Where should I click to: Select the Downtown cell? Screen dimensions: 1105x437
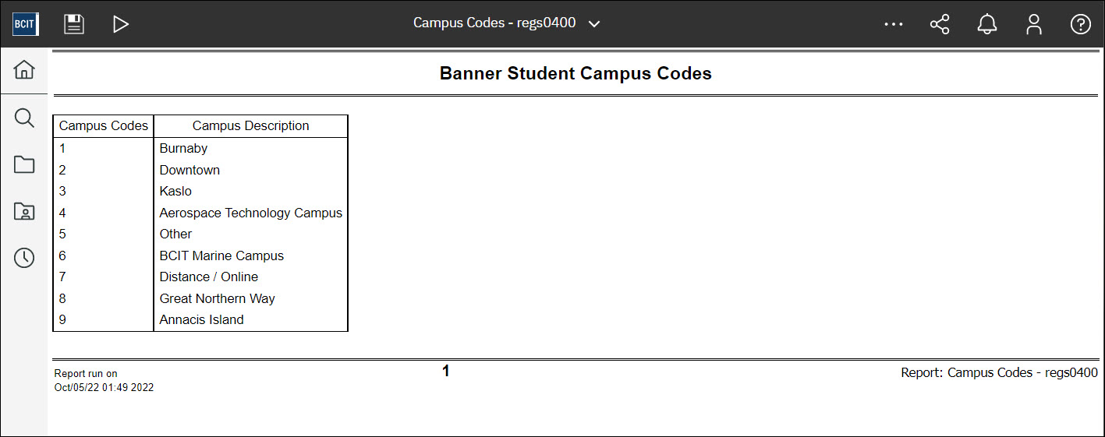tap(251, 170)
